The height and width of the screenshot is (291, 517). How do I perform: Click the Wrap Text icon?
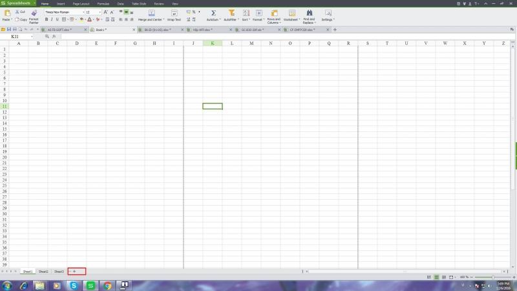174,13
